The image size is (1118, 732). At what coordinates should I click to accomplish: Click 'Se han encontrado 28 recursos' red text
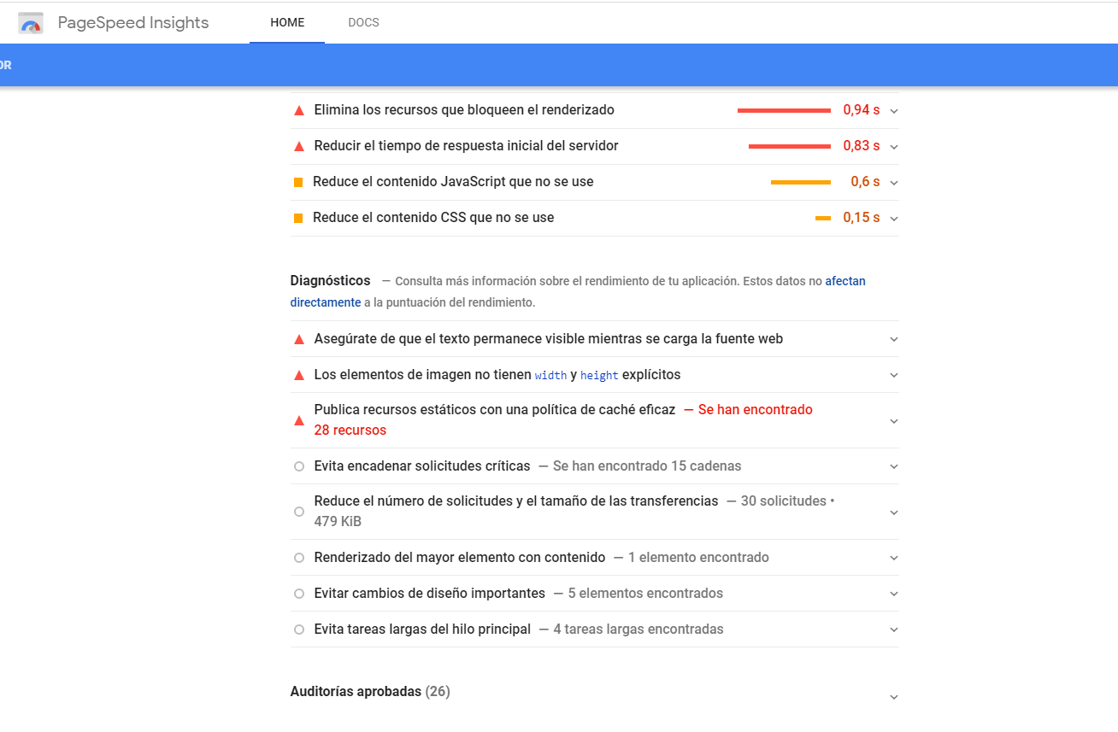[563, 420]
